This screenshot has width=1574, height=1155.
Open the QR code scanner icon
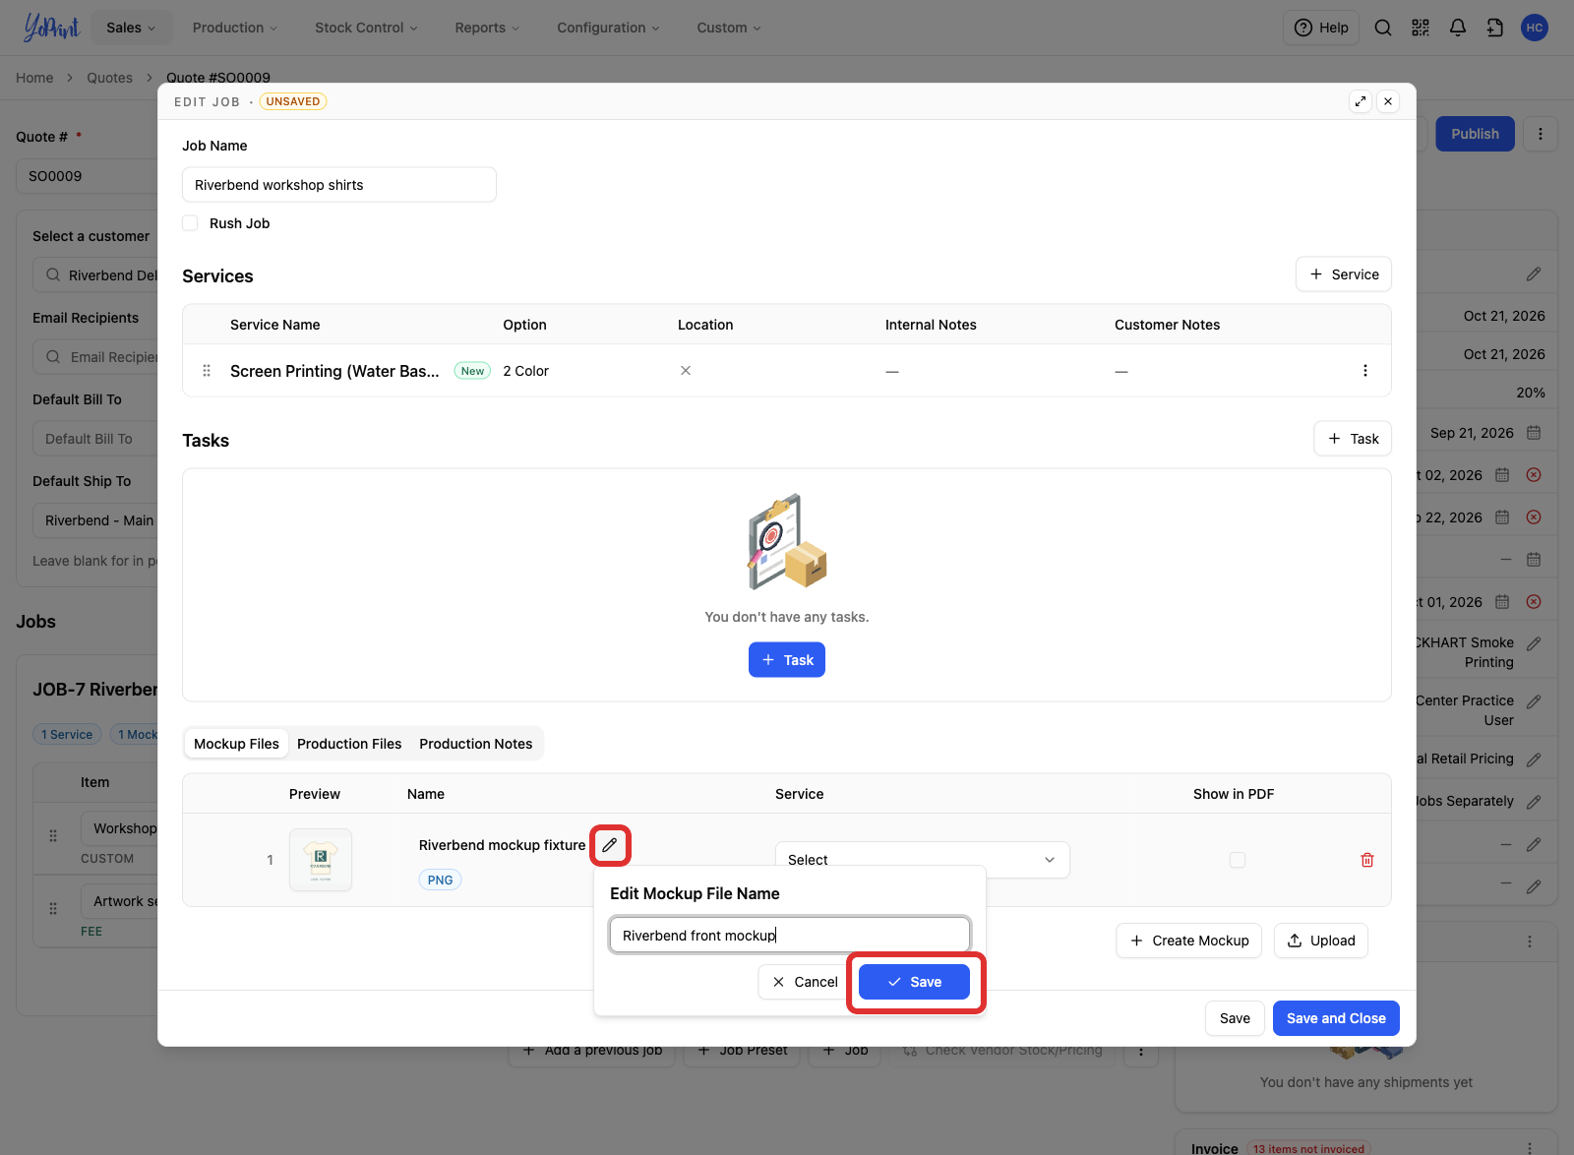point(1421,28)
